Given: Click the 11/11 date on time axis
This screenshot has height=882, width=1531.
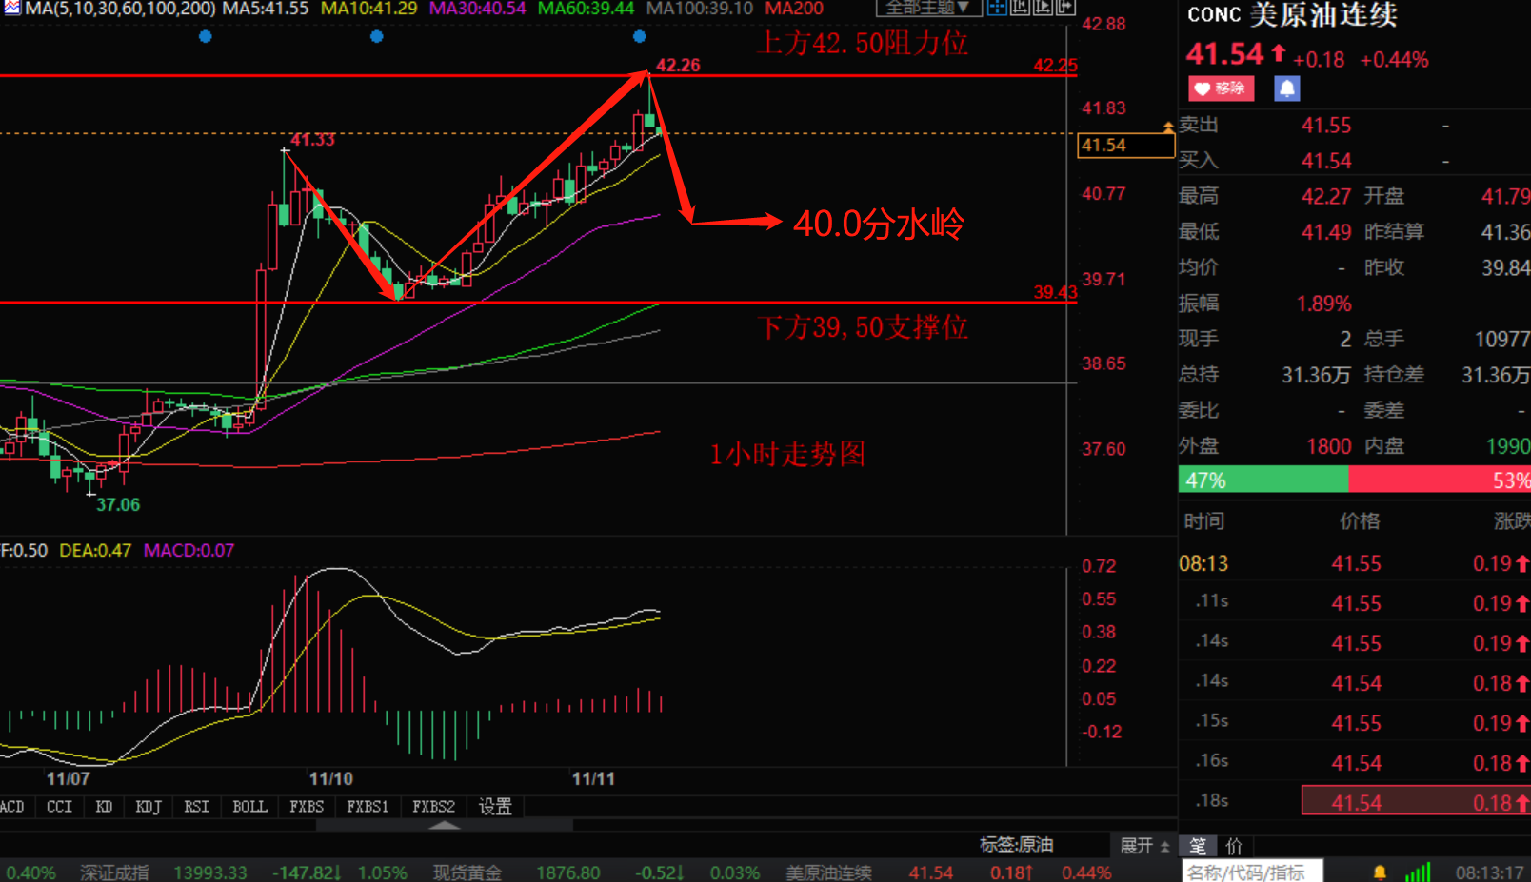Looking at the screenshot, I should click(x=593, y=779).
